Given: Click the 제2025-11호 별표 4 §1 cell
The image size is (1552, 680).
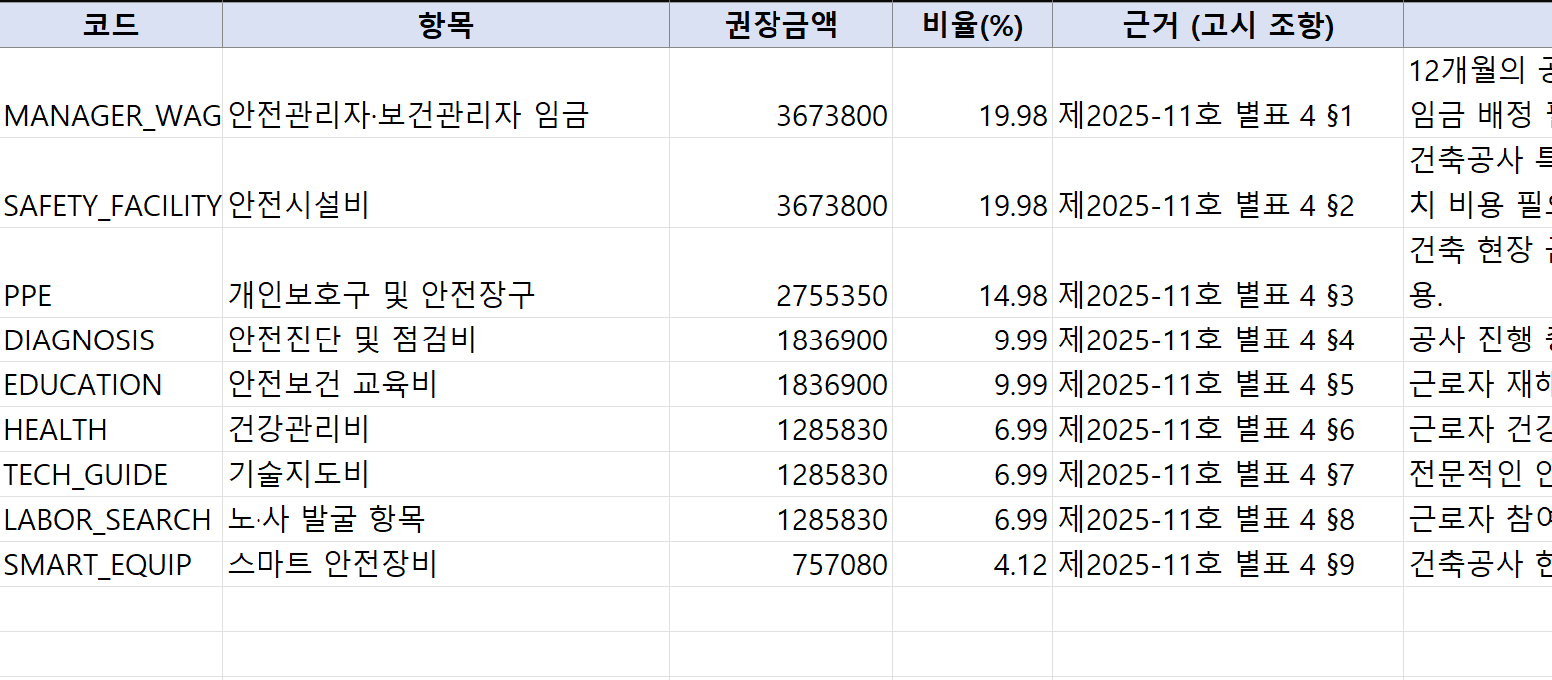Looking at the screenshot, I should [x=1228, y=93].
